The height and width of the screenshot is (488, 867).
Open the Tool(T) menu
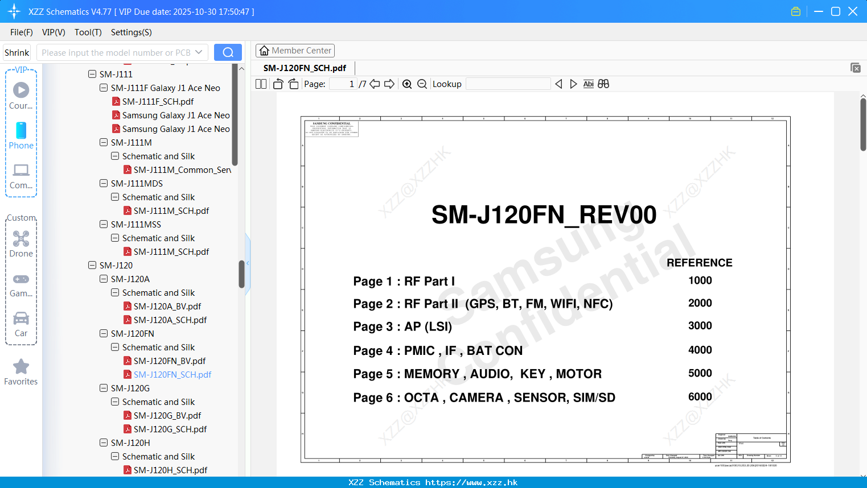pyautogui.click(x=88, y=32)
